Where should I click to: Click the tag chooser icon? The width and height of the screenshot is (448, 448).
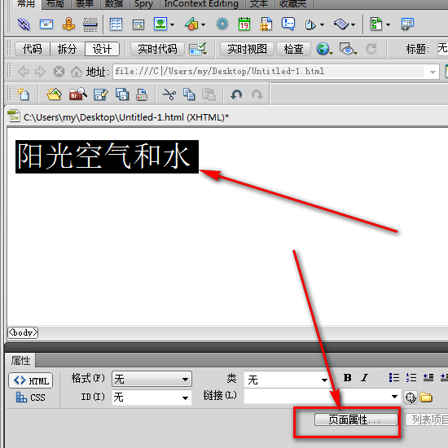click(x=407, y=24)
